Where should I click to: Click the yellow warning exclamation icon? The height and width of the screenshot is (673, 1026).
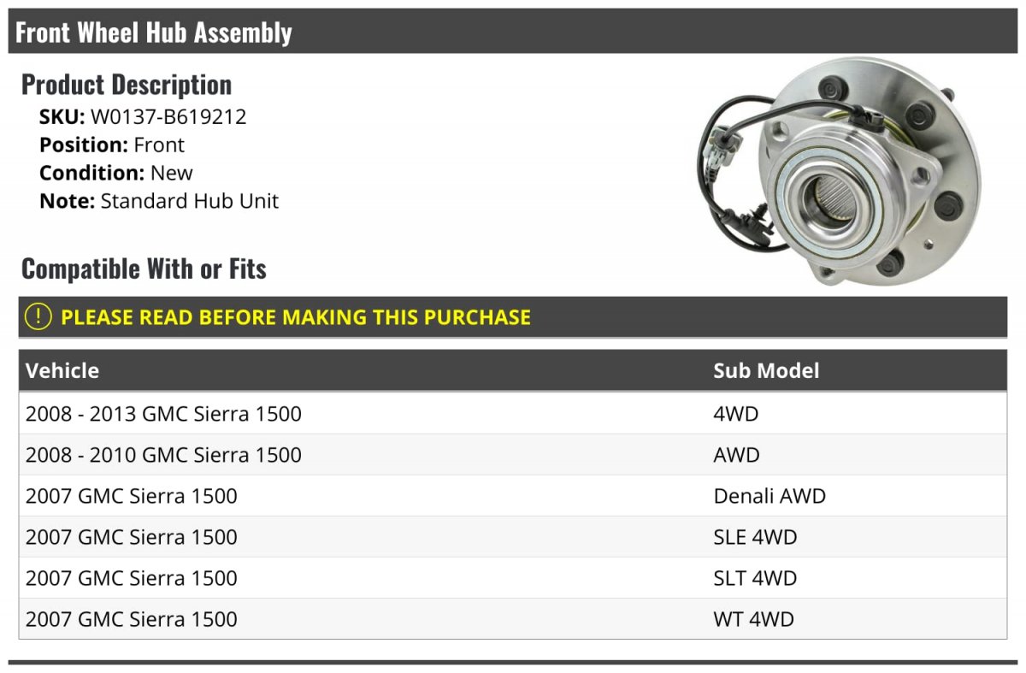tap(38, 316)
